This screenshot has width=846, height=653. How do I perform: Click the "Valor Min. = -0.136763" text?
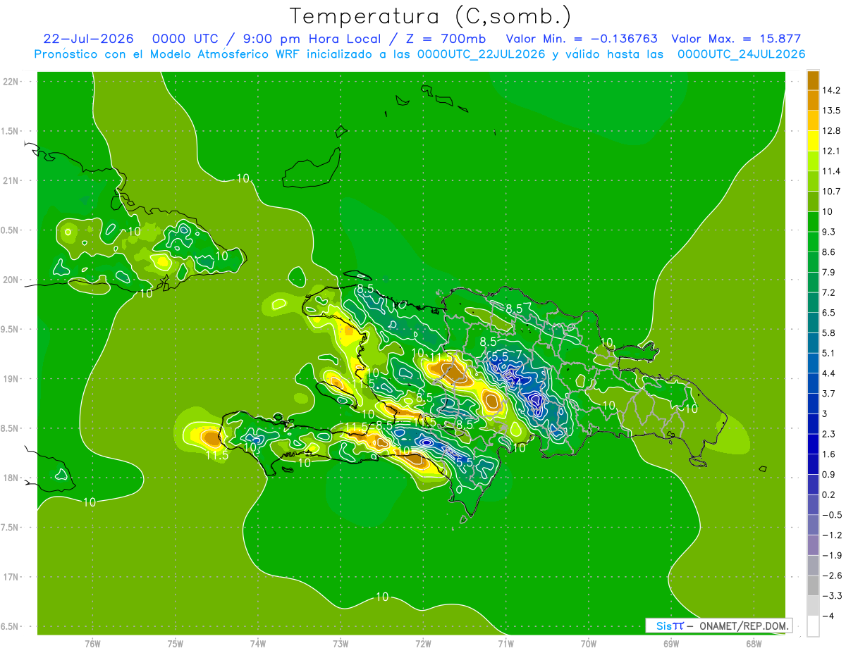[582, 39]
